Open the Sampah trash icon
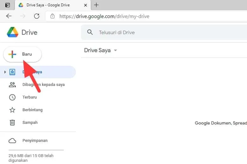Screen dimensions: 247x164 pyautogui.click(x=12, y=123)
